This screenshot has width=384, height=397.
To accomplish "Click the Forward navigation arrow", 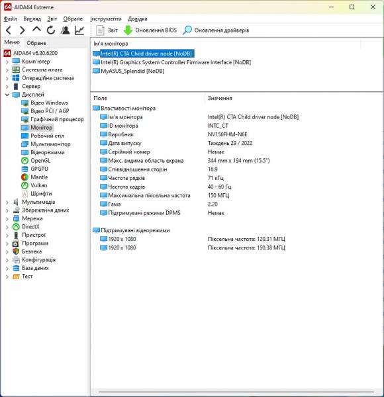I will [23, 30].
